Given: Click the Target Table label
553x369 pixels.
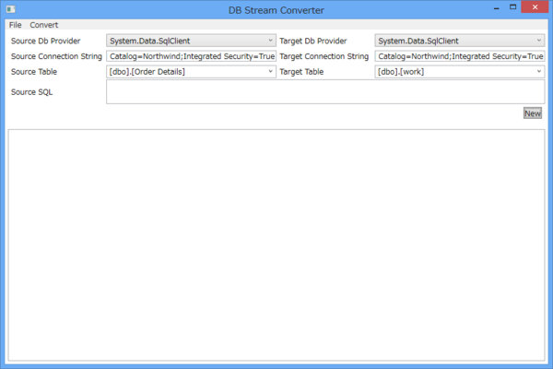Looking at the screenshot, I should (301, 72).
